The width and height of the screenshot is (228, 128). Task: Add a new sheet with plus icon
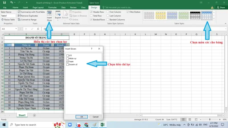[34, 115]
